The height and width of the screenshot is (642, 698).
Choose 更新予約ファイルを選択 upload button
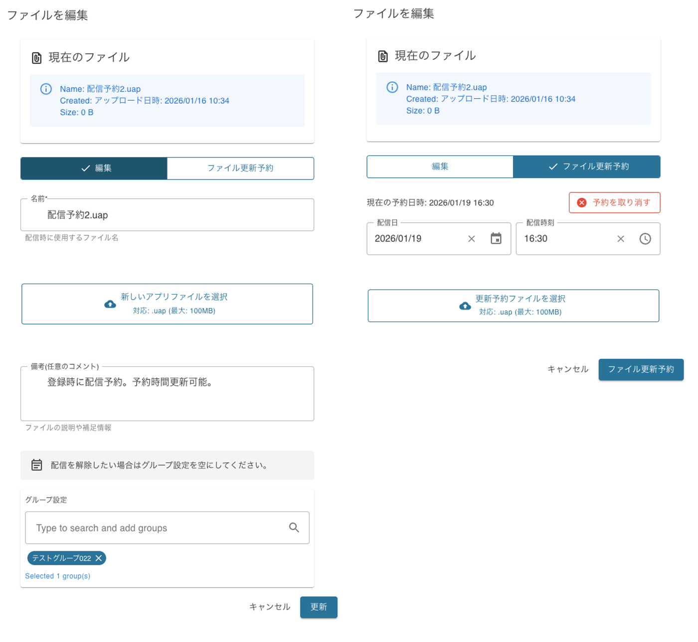point(513,306)
